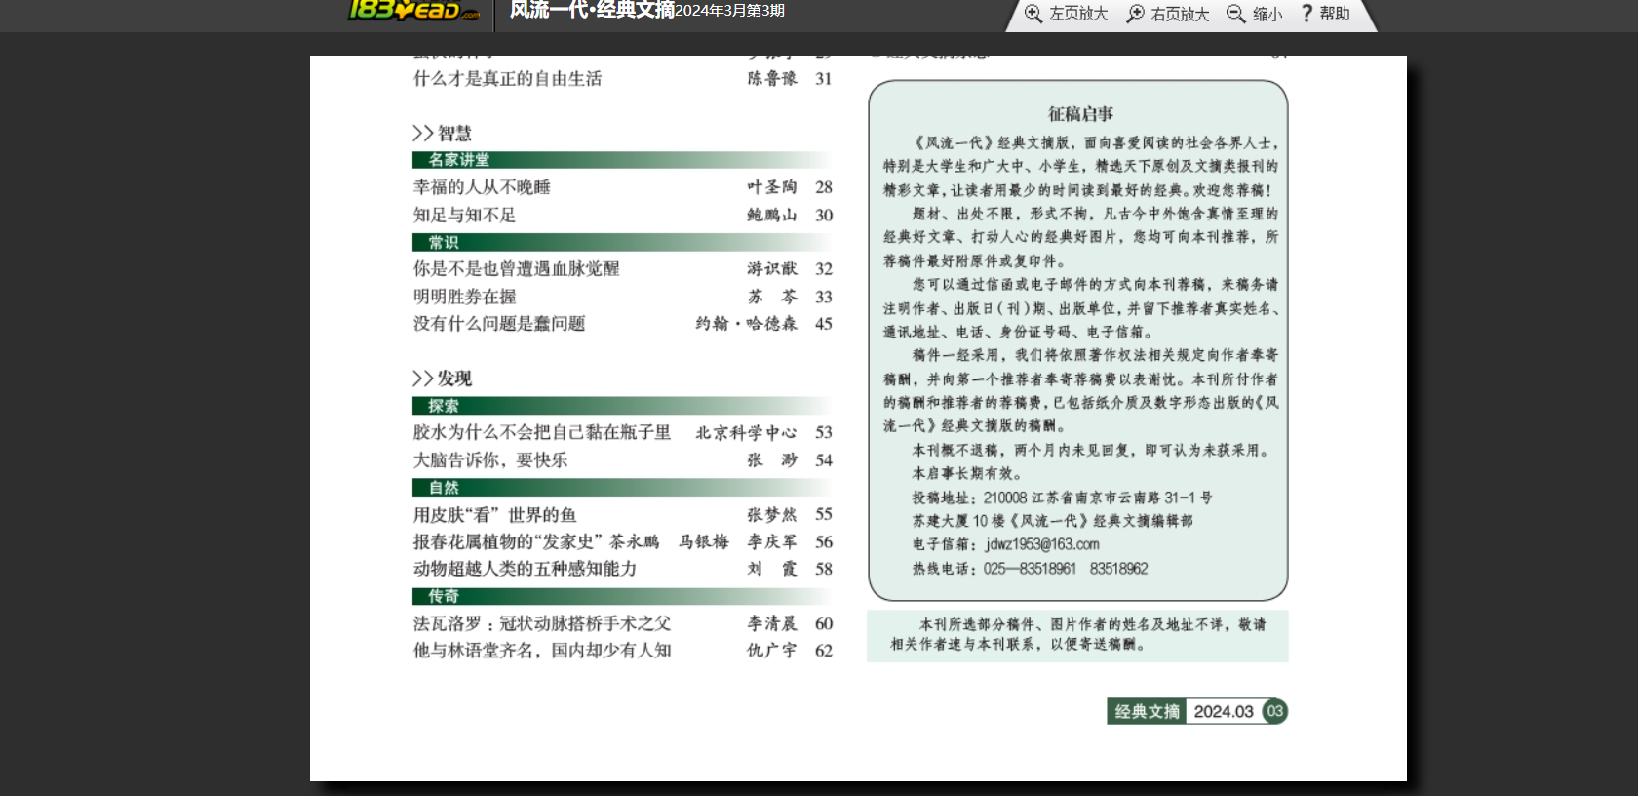
Task: Click the 右页放大 text label
Action: point(1180,14)
